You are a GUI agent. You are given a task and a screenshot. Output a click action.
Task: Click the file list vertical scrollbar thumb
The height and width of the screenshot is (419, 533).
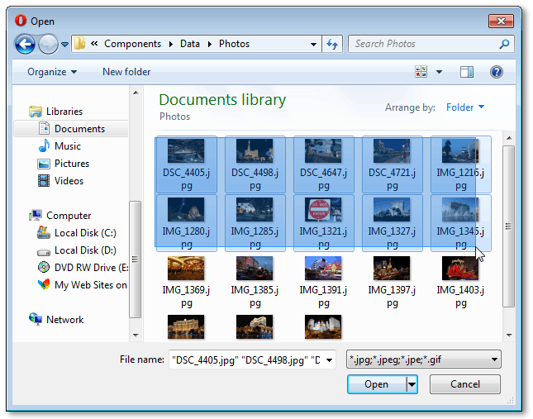(509, 226)
